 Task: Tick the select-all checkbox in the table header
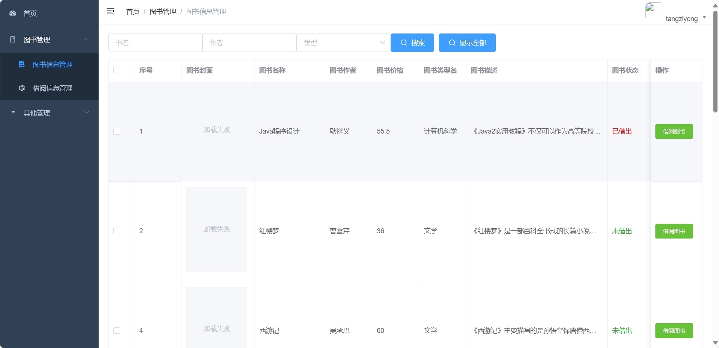coord(117,70)
